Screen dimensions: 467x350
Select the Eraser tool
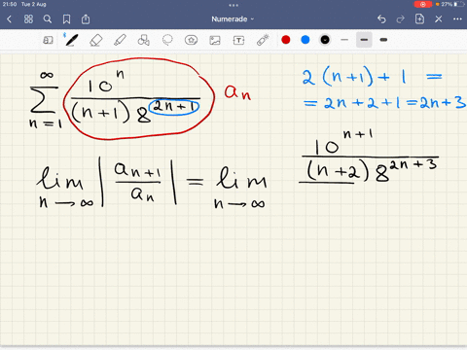coord(96,40)
